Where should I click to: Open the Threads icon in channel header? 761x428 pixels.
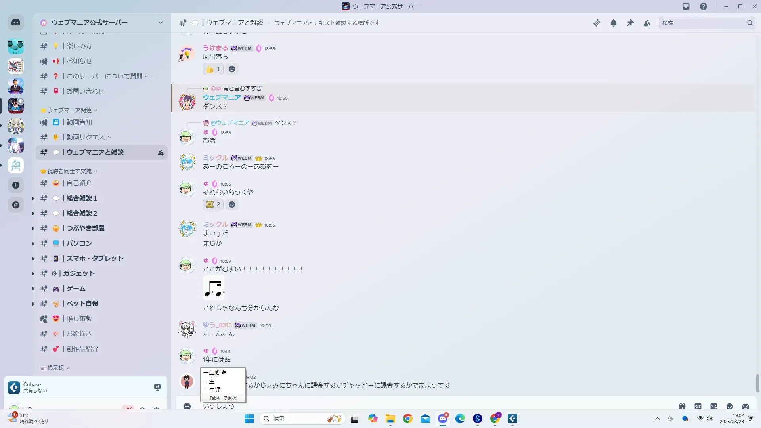(597, 23)
